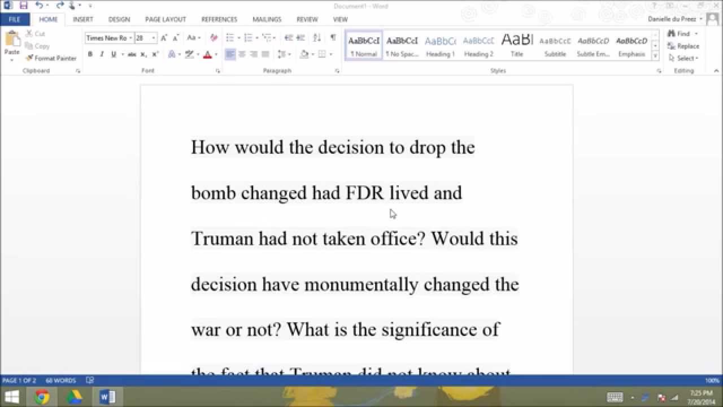Increase font size with Grow Font

[x=164, y=38]
